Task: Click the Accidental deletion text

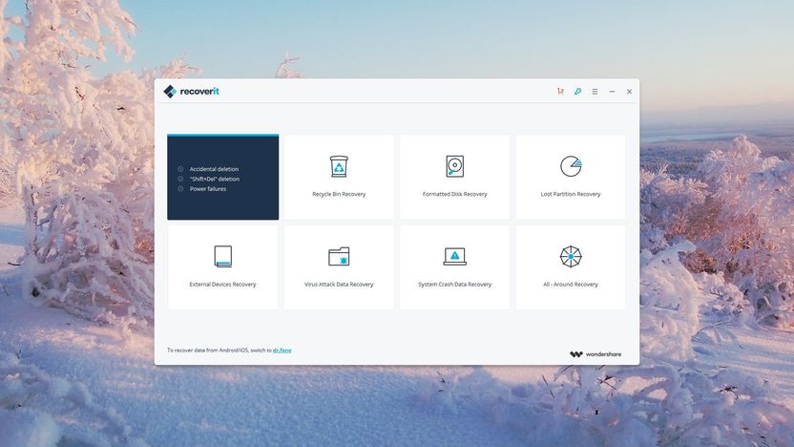Action: point(214,169)
